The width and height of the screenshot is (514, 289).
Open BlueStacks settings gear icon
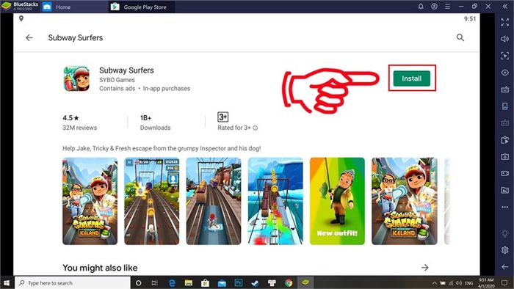(x=505, y=250)
